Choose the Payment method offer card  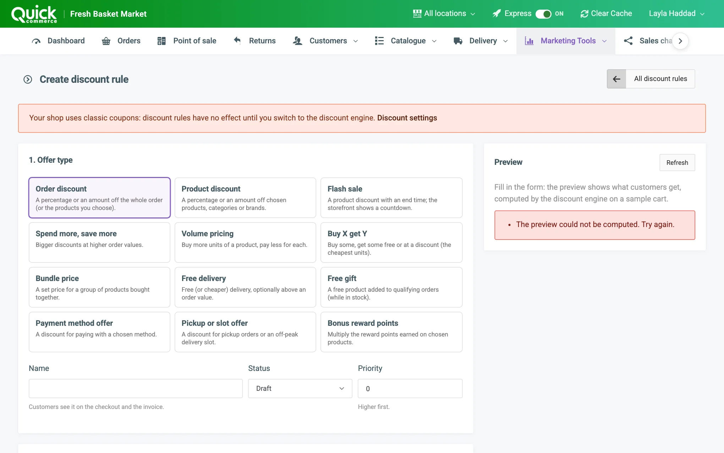(99, 332)
